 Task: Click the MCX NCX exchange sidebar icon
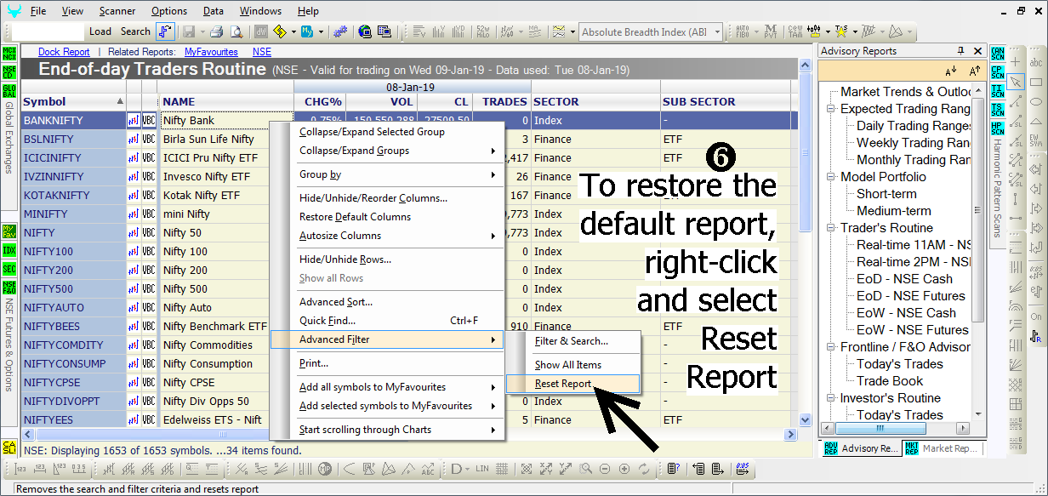9,54
